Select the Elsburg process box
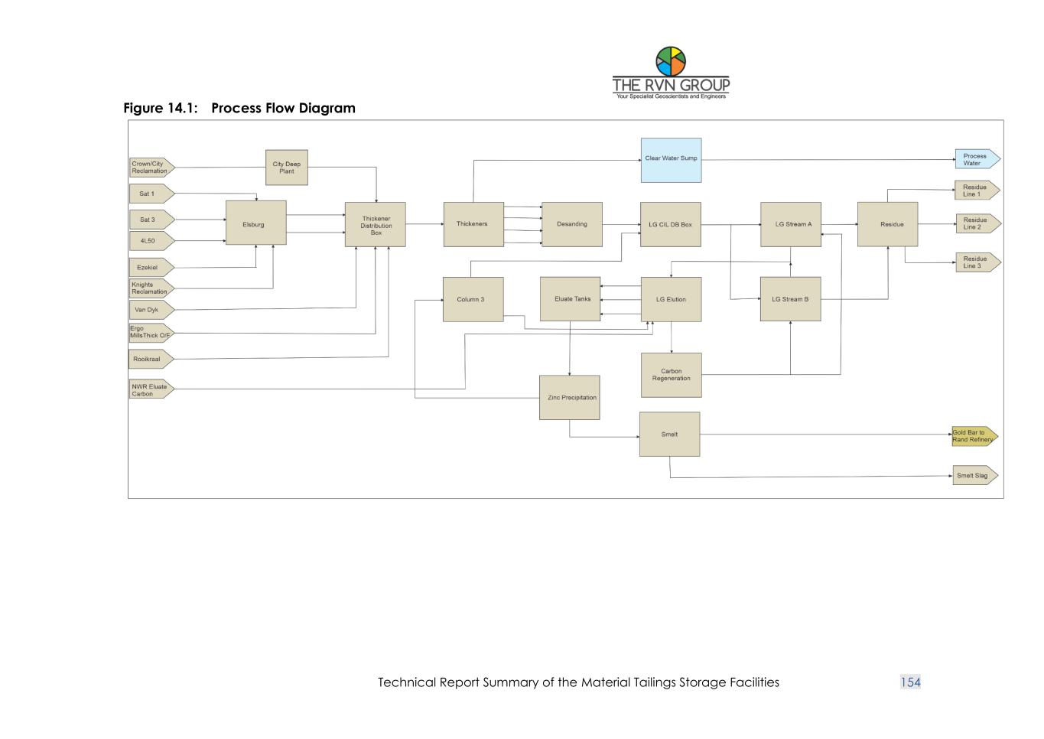This screenshot has height=739, width=1044. [x=255, y=223]
